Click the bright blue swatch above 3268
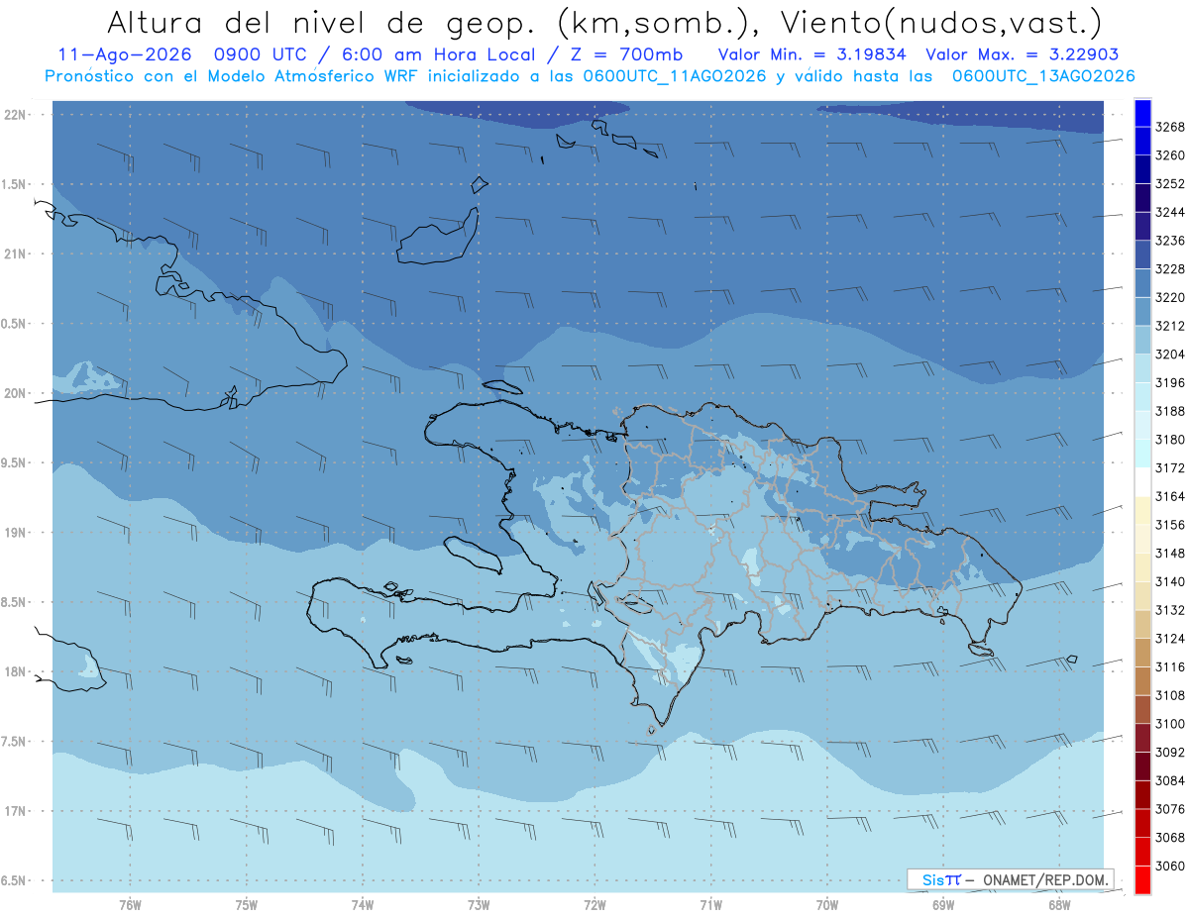 click(1142, 113)
